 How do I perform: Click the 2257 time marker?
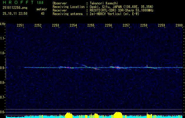pyautogui.click(x=126, y=25)
